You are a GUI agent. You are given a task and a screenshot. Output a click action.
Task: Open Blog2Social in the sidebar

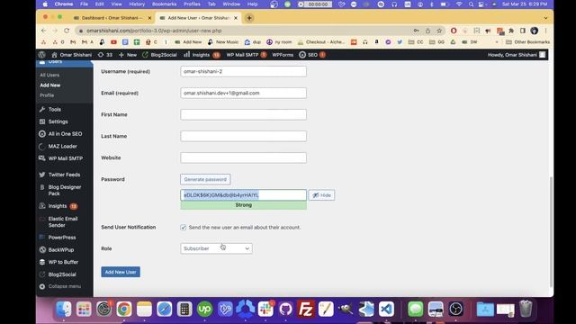click(58, 274)
